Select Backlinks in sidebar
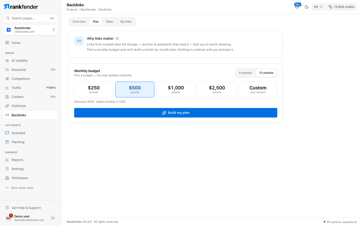 coord(30,115)
